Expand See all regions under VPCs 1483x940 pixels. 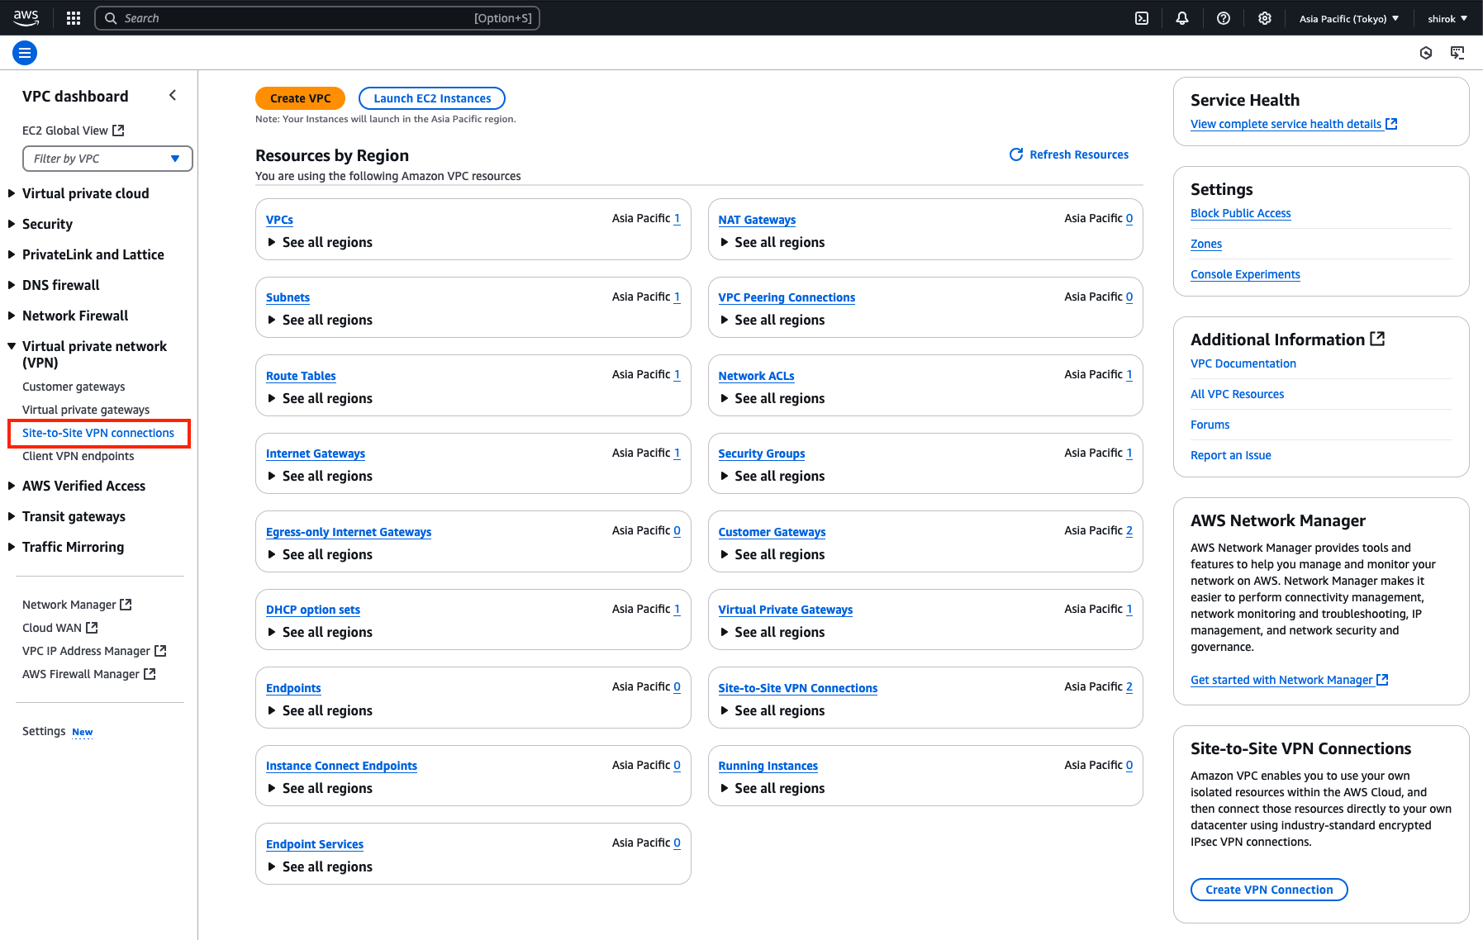pyautogui.click(x=320, y=242)
